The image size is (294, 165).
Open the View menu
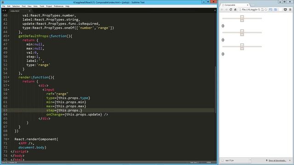pyautogui.click(x=29, y=6)
